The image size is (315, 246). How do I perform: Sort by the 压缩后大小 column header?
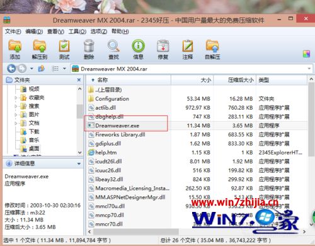click(x=235, y=80)
